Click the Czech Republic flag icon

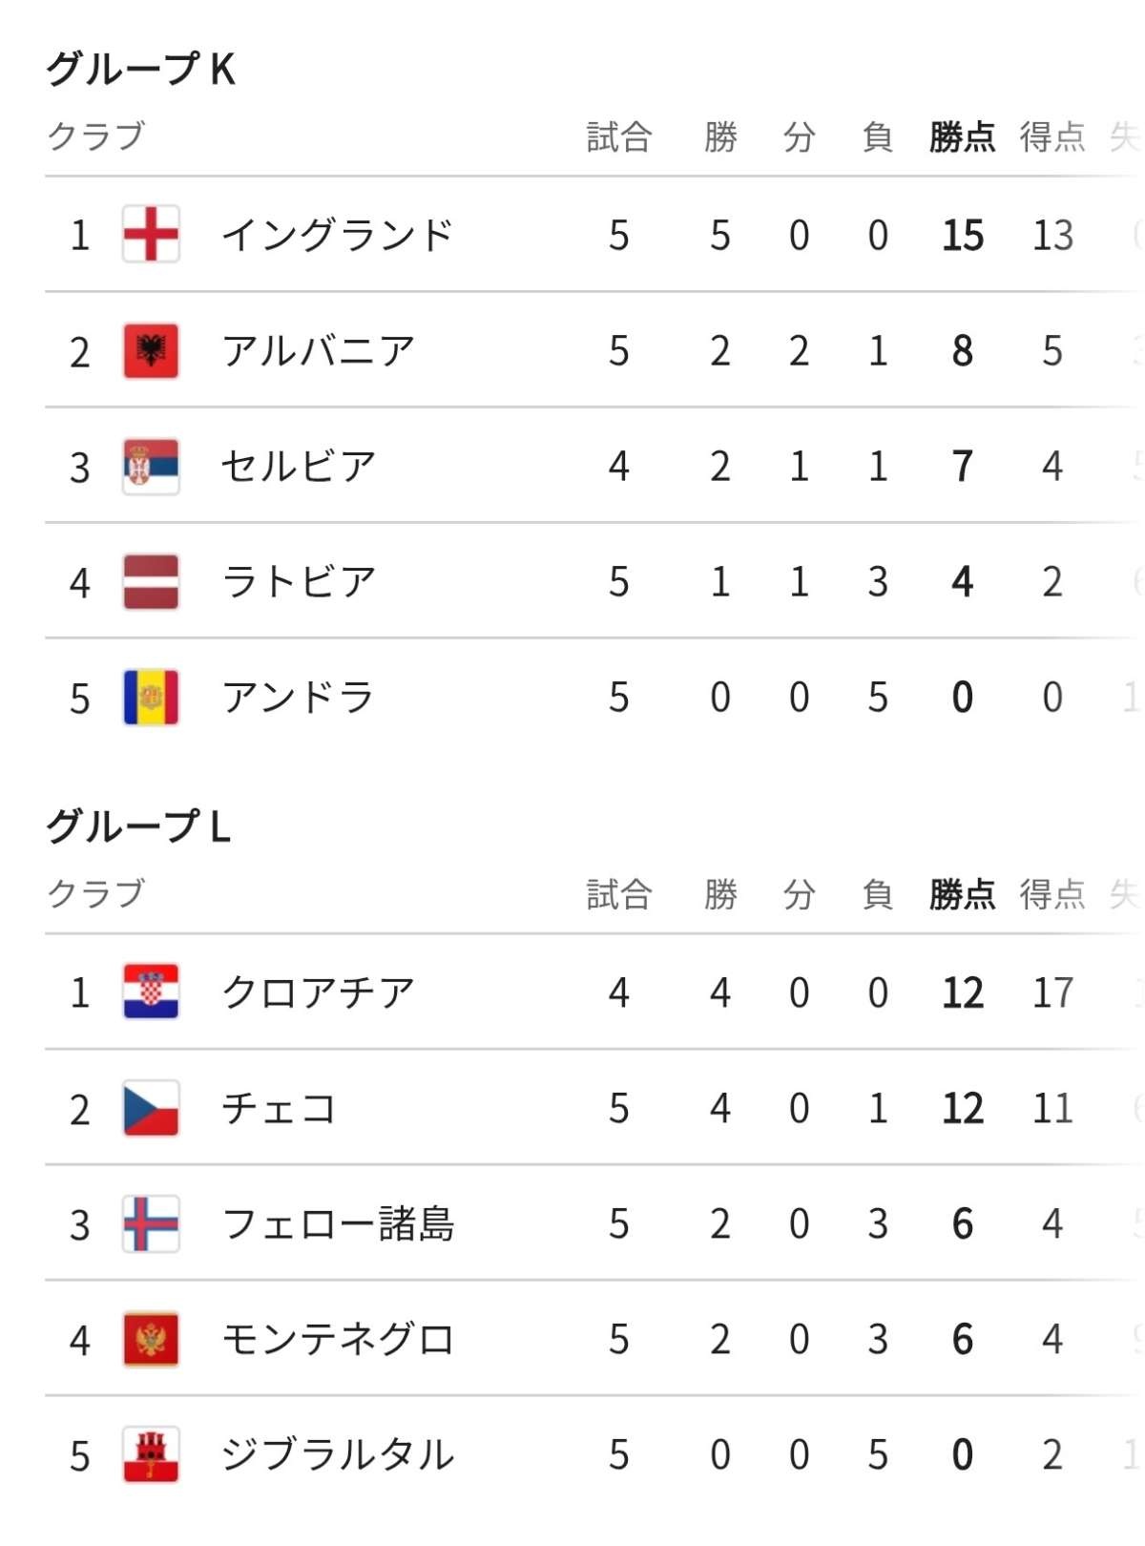click(151, 1108)
